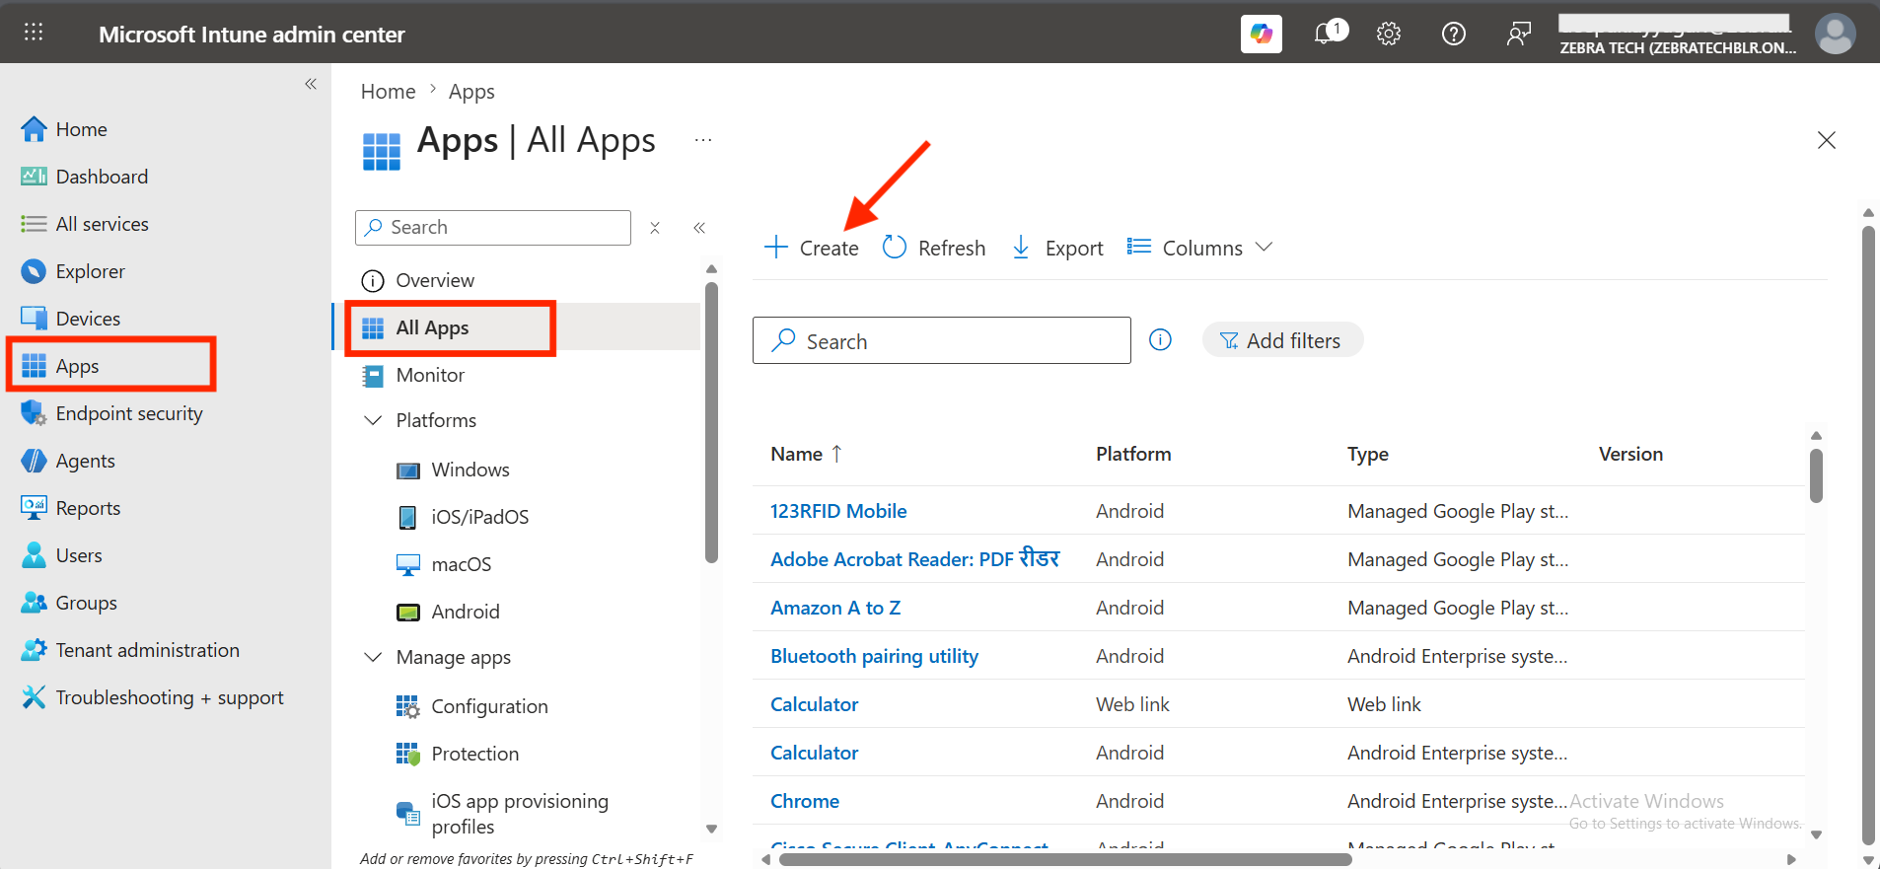Click the Users person icon
The height and width of the screenshot is (869, 1880).
click(x=34, y=555)
